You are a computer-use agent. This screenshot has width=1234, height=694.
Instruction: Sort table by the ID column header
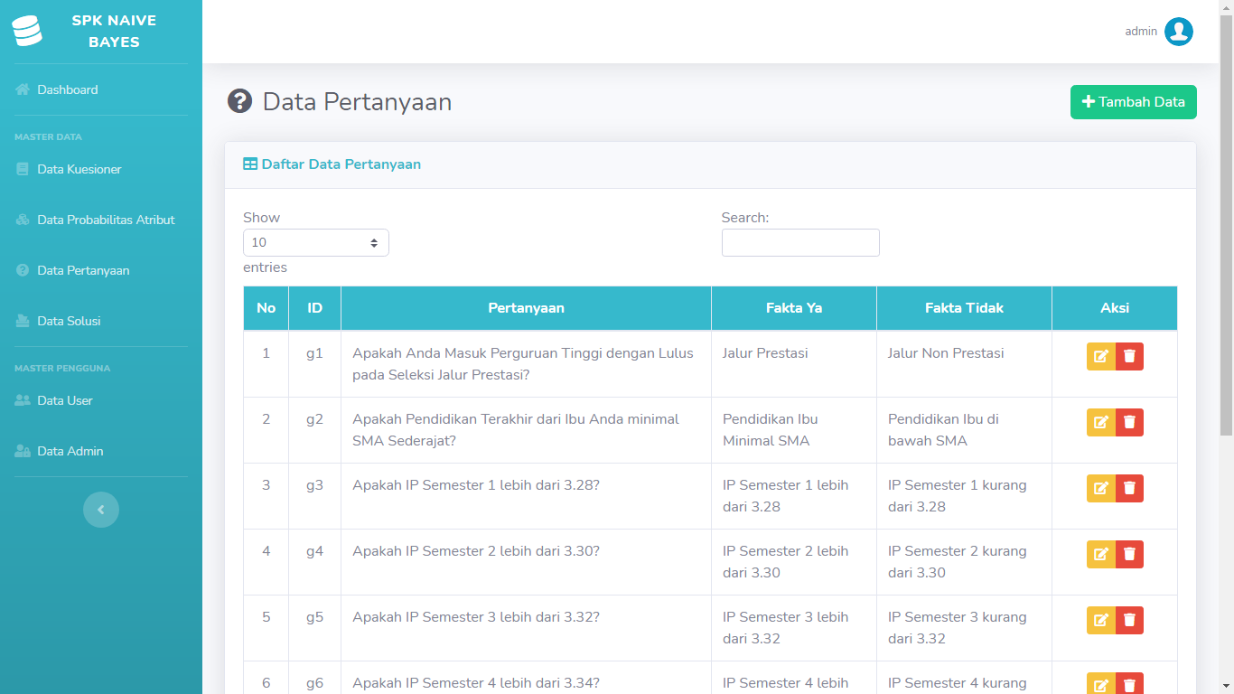(x=315, y=308)
